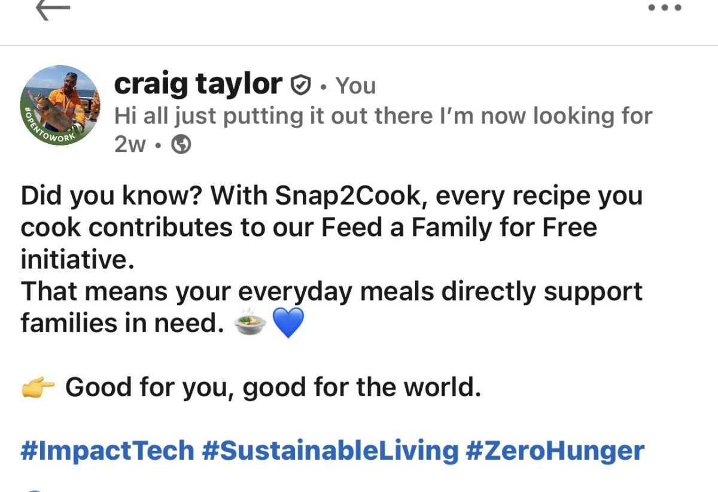Open the #SustainableLiving hashtag
This screenshot has height=492, width=718.
(330, 451)
